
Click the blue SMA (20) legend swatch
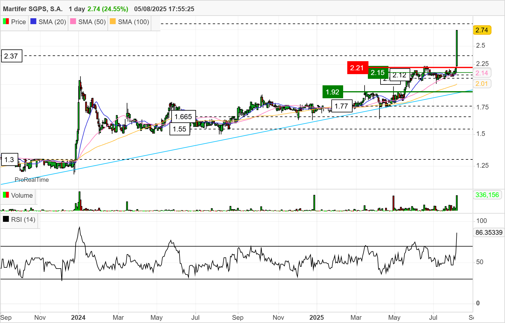(x=34, y=21)
